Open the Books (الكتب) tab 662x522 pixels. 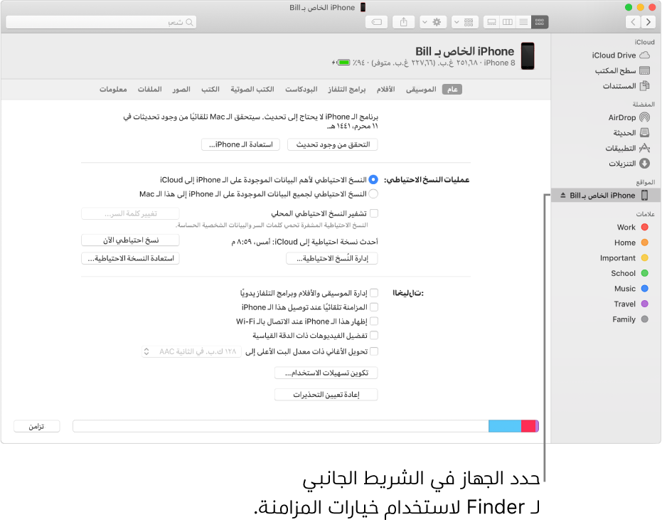(210, 89)
